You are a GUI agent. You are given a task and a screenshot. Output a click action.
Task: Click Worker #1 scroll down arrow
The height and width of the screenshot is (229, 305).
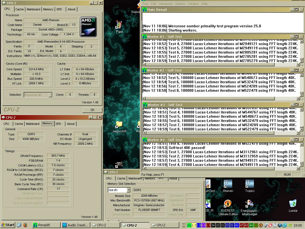click(302, 61)
